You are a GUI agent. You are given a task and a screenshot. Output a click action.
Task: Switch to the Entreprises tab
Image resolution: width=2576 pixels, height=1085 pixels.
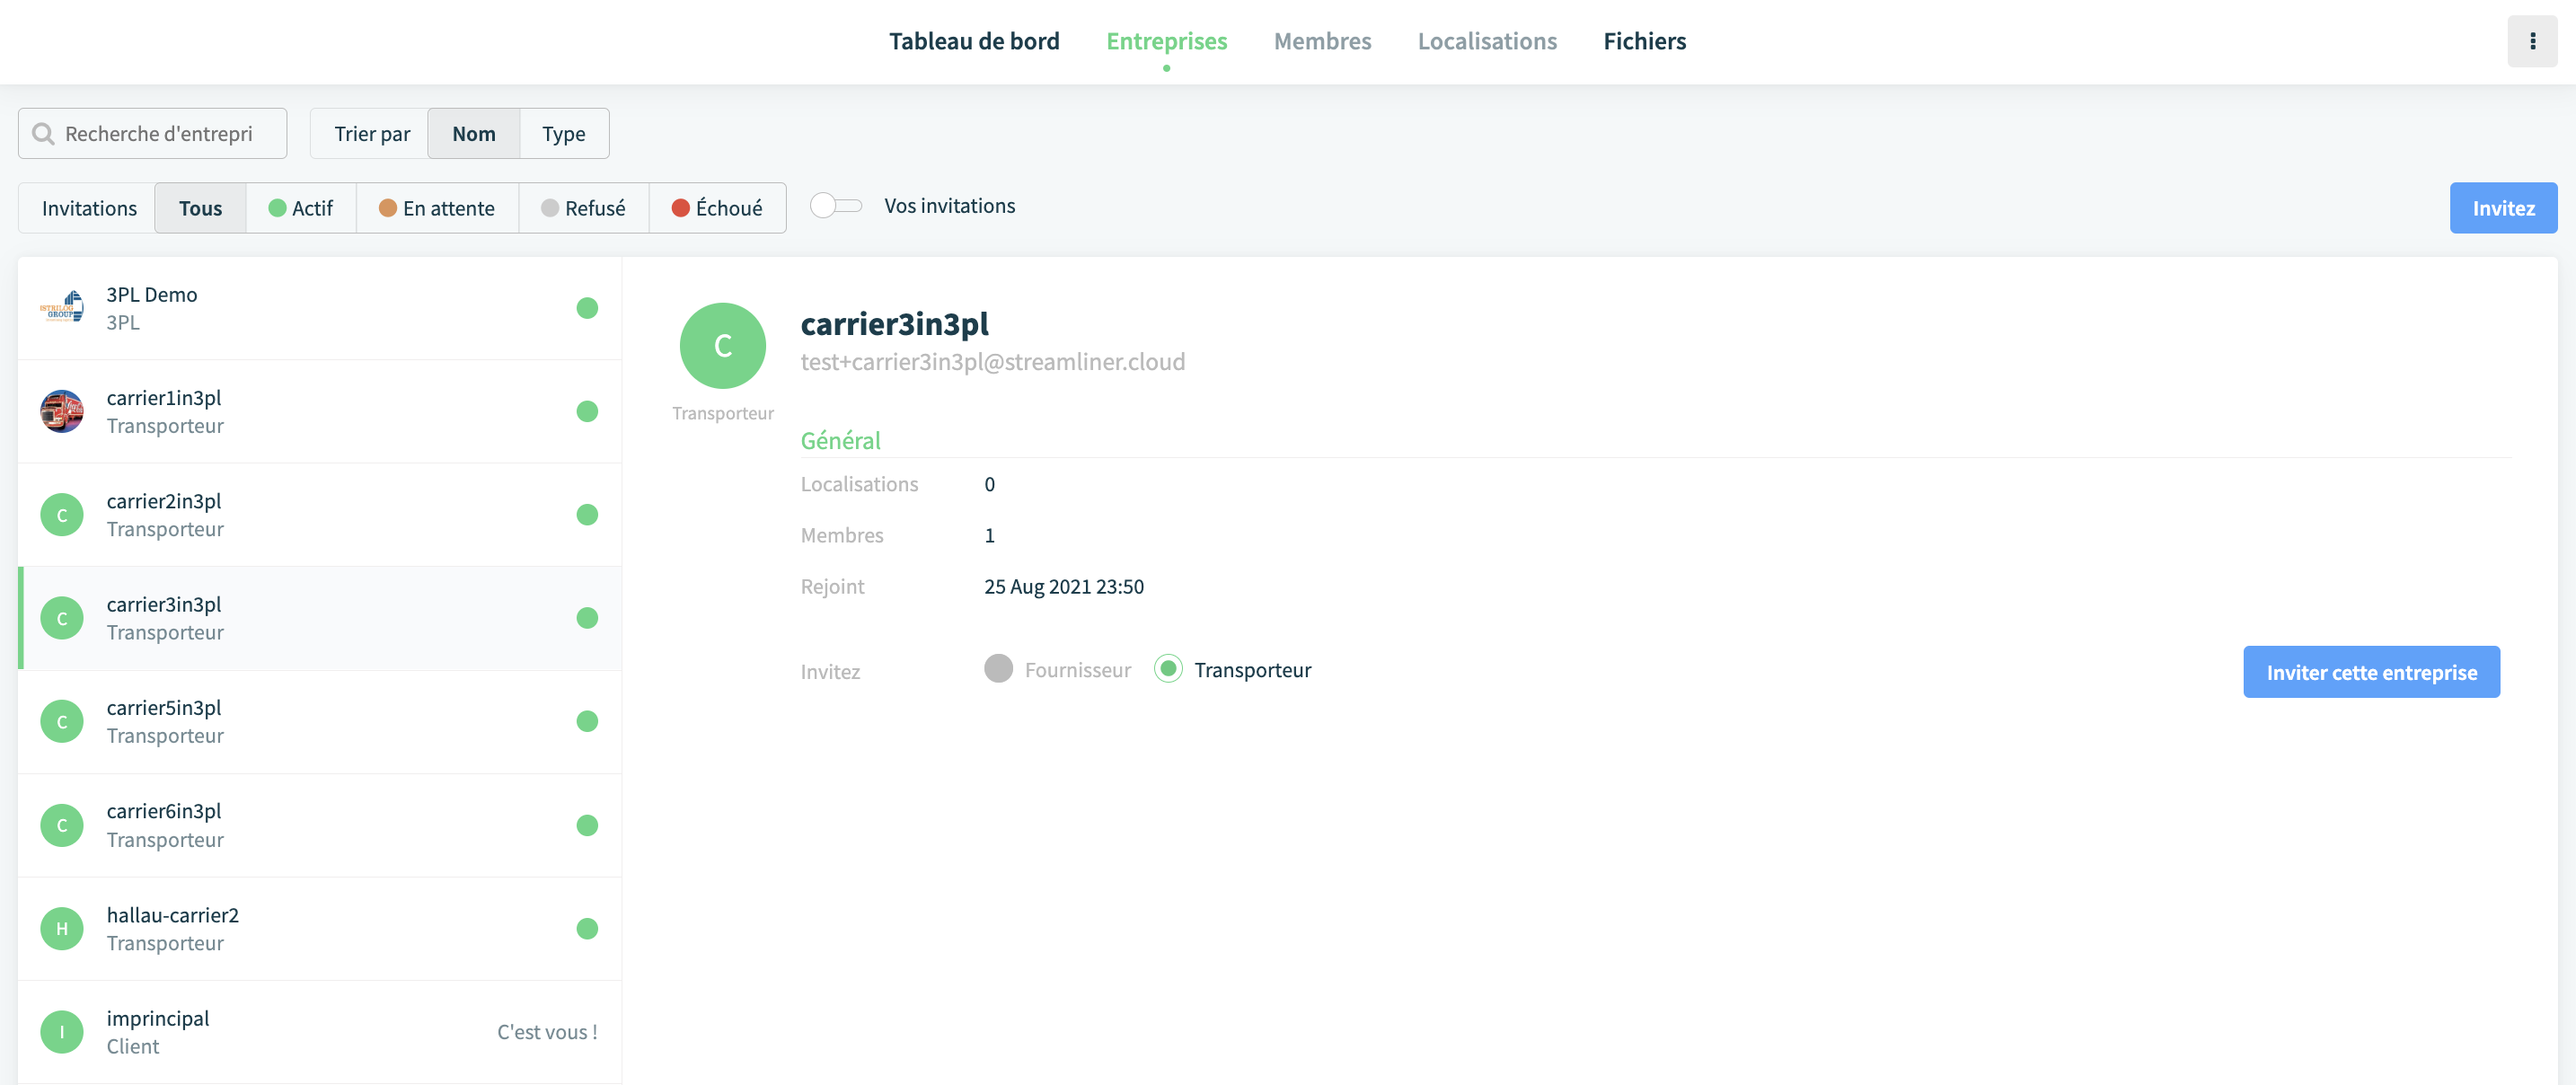pos(1166,41)
